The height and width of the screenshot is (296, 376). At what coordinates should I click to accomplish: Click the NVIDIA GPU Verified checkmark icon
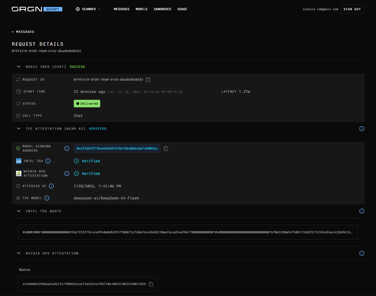tap(76, 173)
